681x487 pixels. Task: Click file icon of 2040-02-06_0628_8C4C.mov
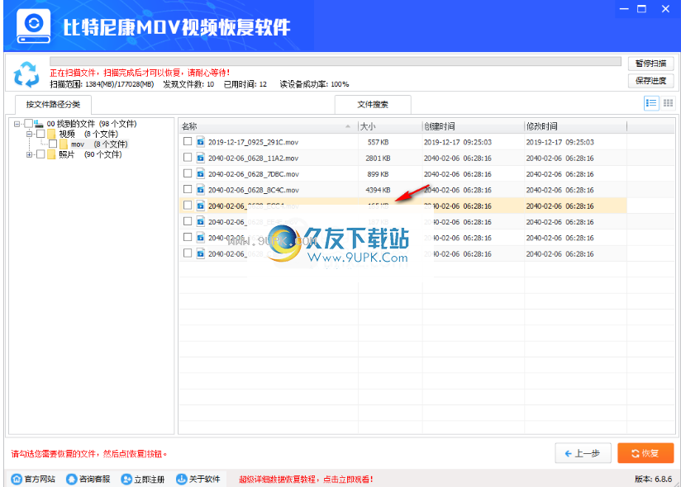click(x=200, y=190)
